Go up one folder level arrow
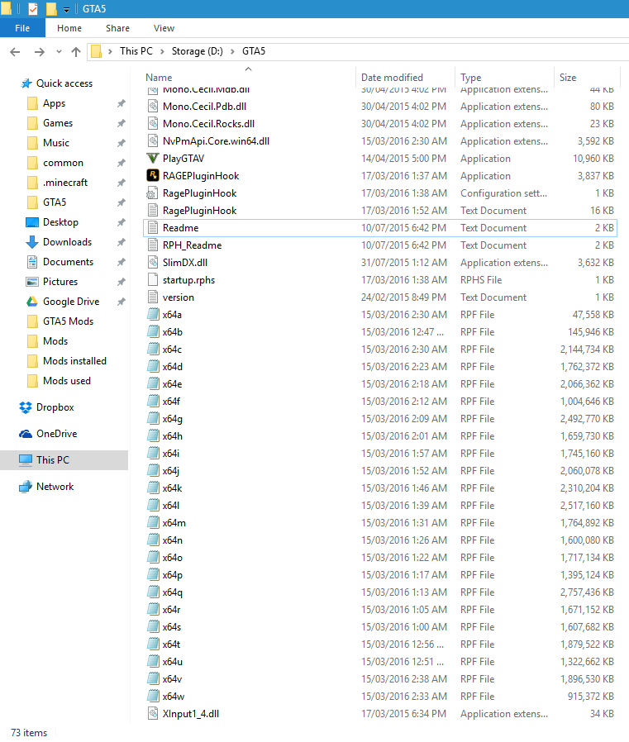This screenshot has height=742, width=629. (76, 51)
